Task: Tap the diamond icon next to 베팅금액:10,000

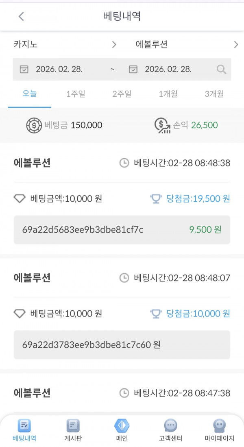Action: pos(20,198)
